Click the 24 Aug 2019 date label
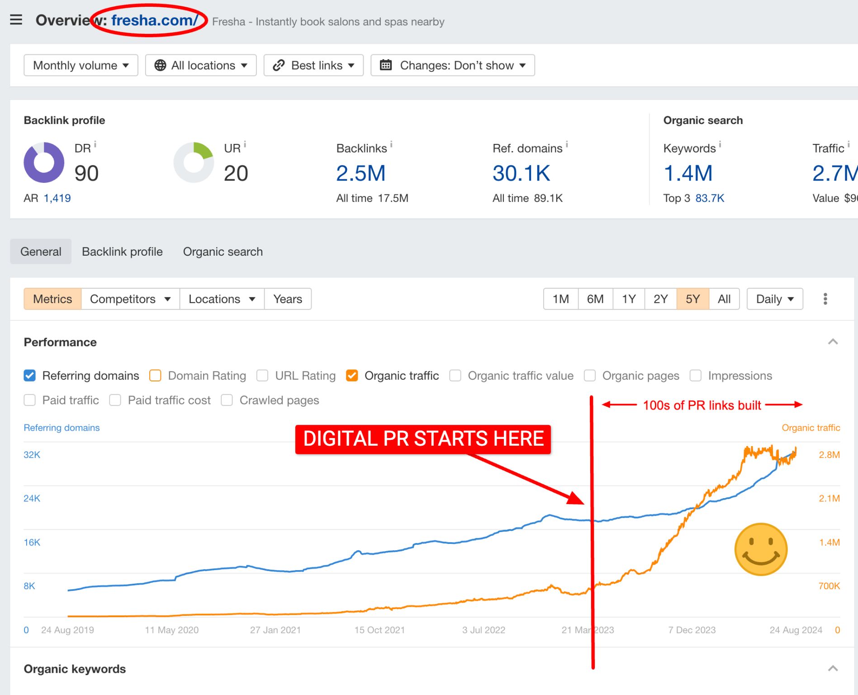This screenshot has height=695, width=858. 67,630
